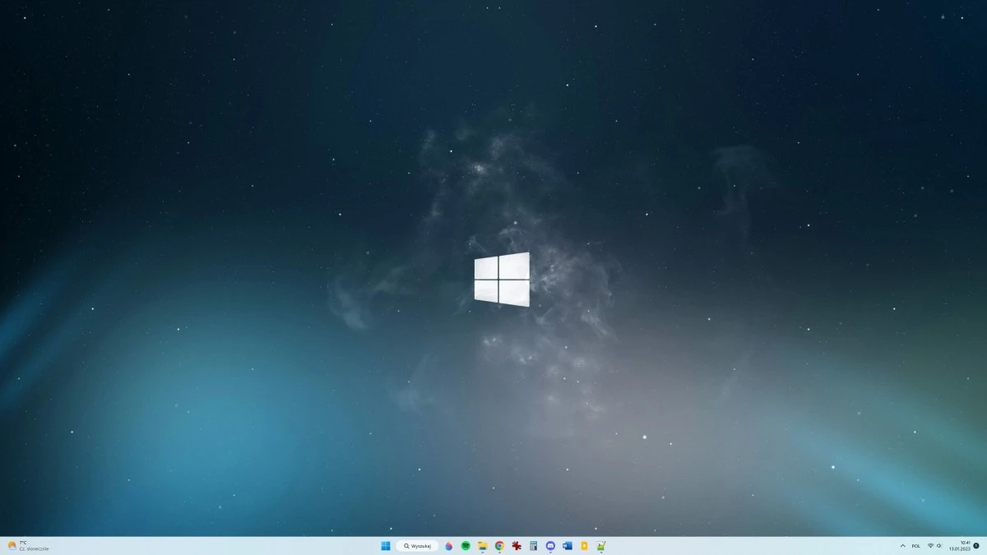Open Spotify from the taskbar
Viewport: 987px width, 555px height.
coord(465,545)
